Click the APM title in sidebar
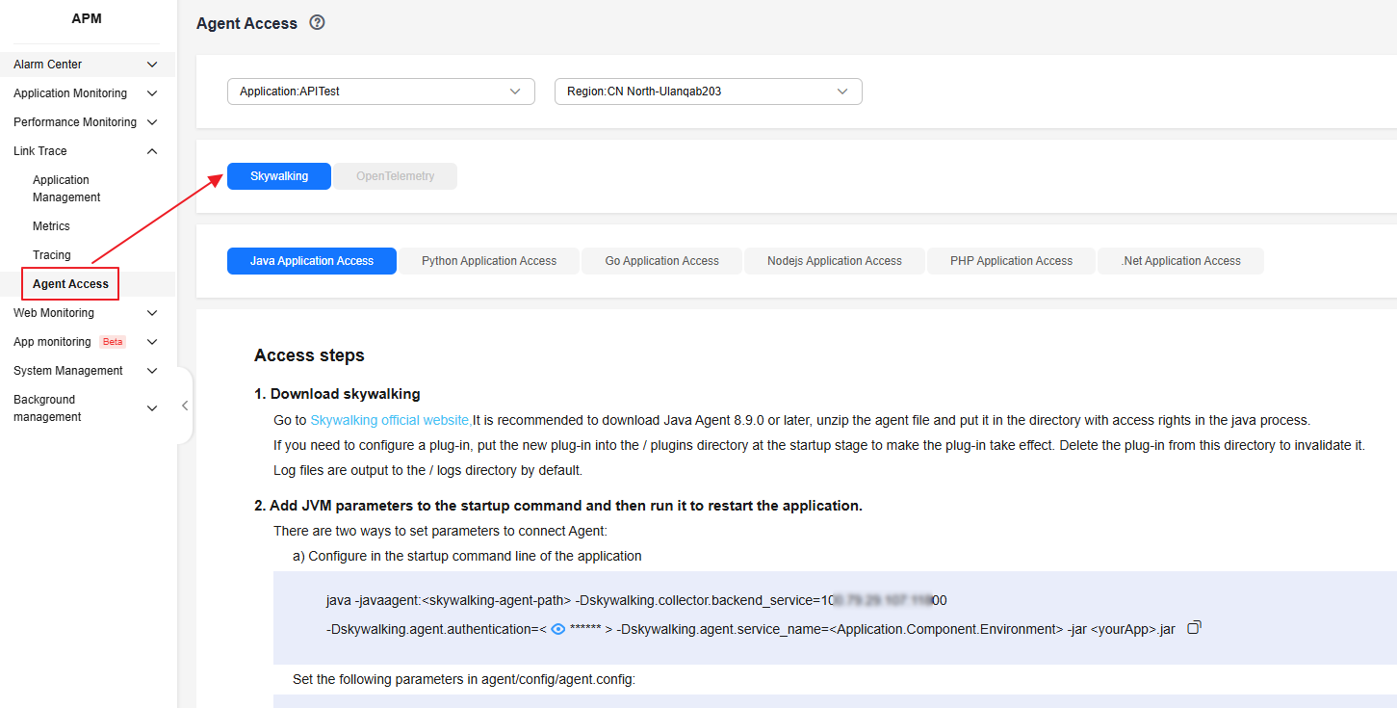Screen dimensions: 1397x708 point(87,18)
